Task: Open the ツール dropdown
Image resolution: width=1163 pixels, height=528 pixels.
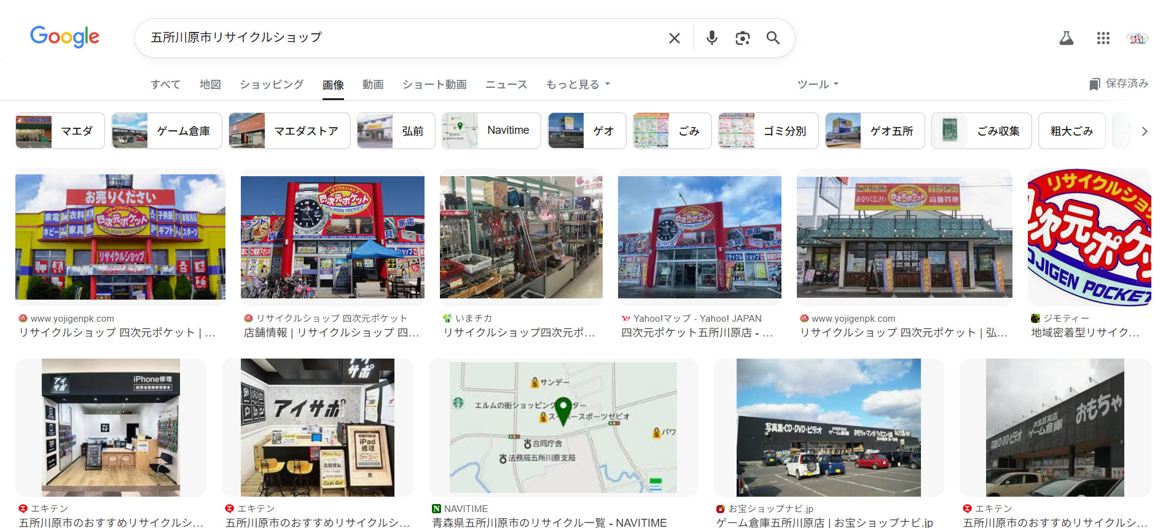Action: 818,84
